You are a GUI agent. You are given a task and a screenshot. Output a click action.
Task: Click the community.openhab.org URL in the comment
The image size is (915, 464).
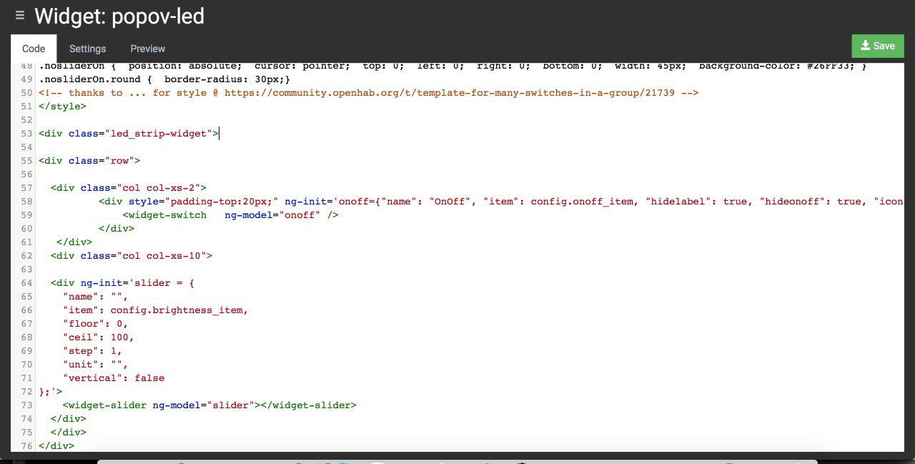coord(449,93)
